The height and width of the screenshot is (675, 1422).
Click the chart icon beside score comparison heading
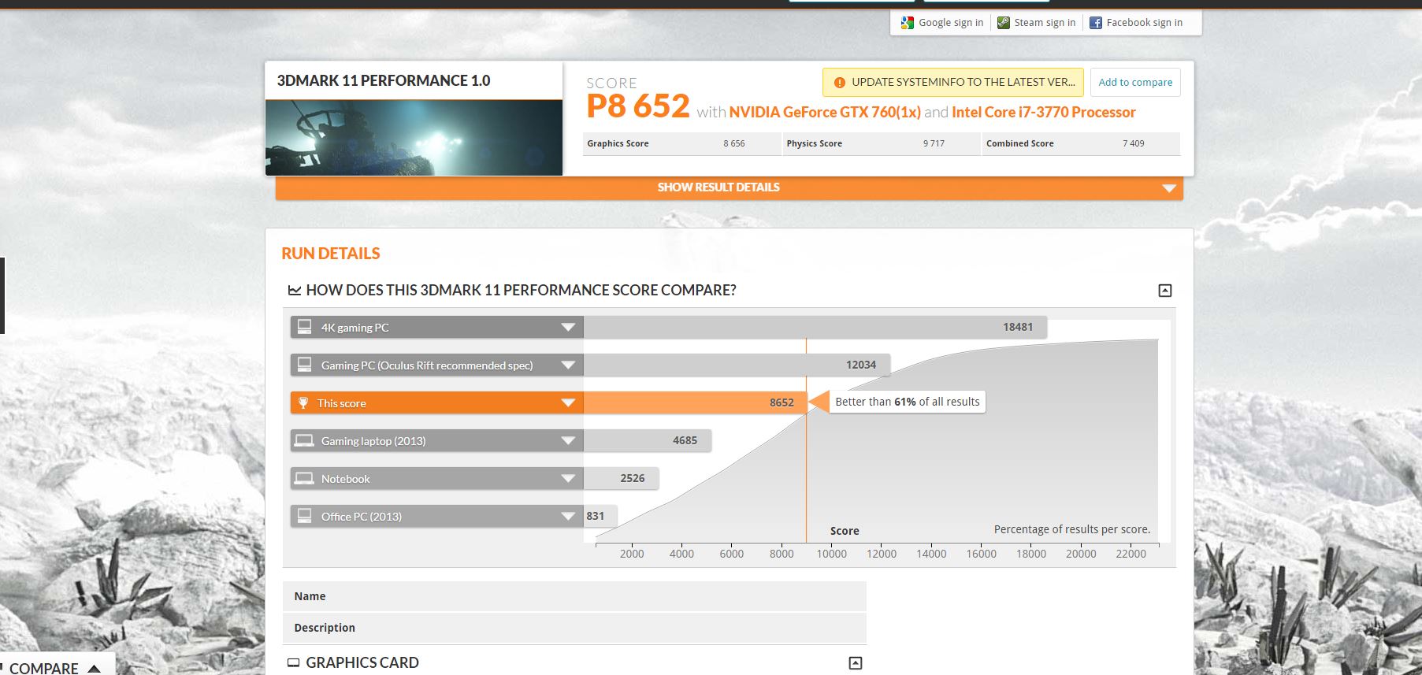pyautogui.click(x=295, y=291)
